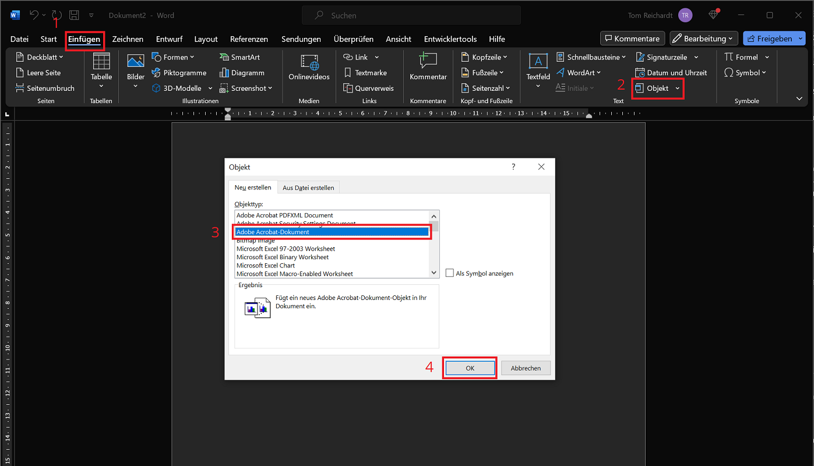The height and width of the screenshot is (466, 814).
Task: Insert a SmartArt graphic
Action: point(239,57)
